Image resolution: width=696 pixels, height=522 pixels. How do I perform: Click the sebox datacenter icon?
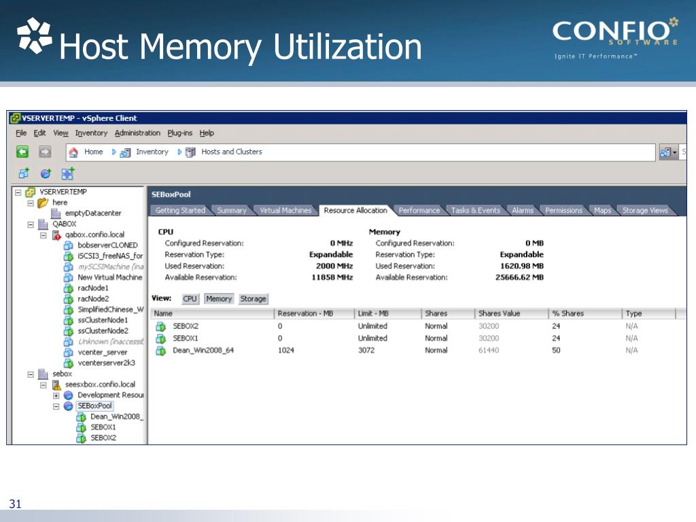tap(43, 375)
